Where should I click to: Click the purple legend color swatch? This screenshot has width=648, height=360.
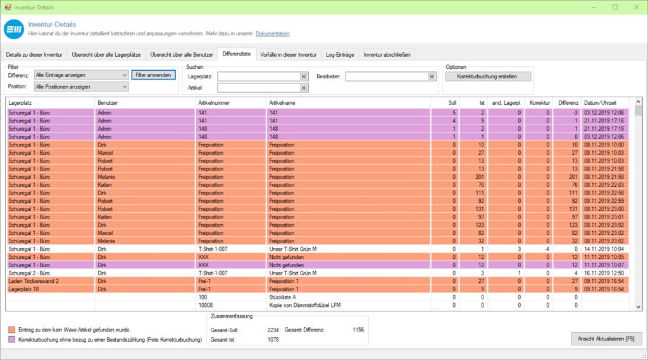(12, 340)
